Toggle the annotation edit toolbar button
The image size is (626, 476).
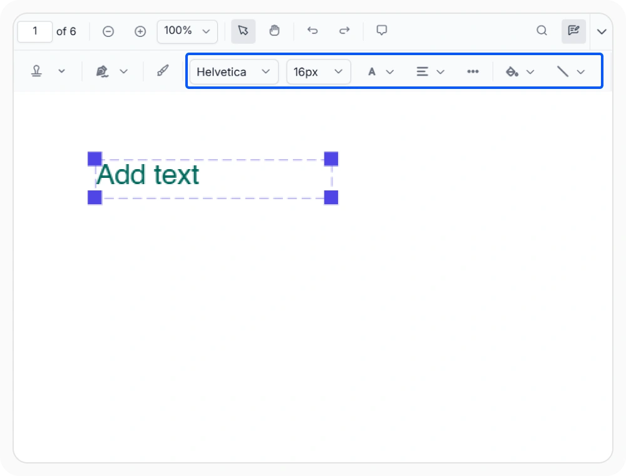(573, 31)
